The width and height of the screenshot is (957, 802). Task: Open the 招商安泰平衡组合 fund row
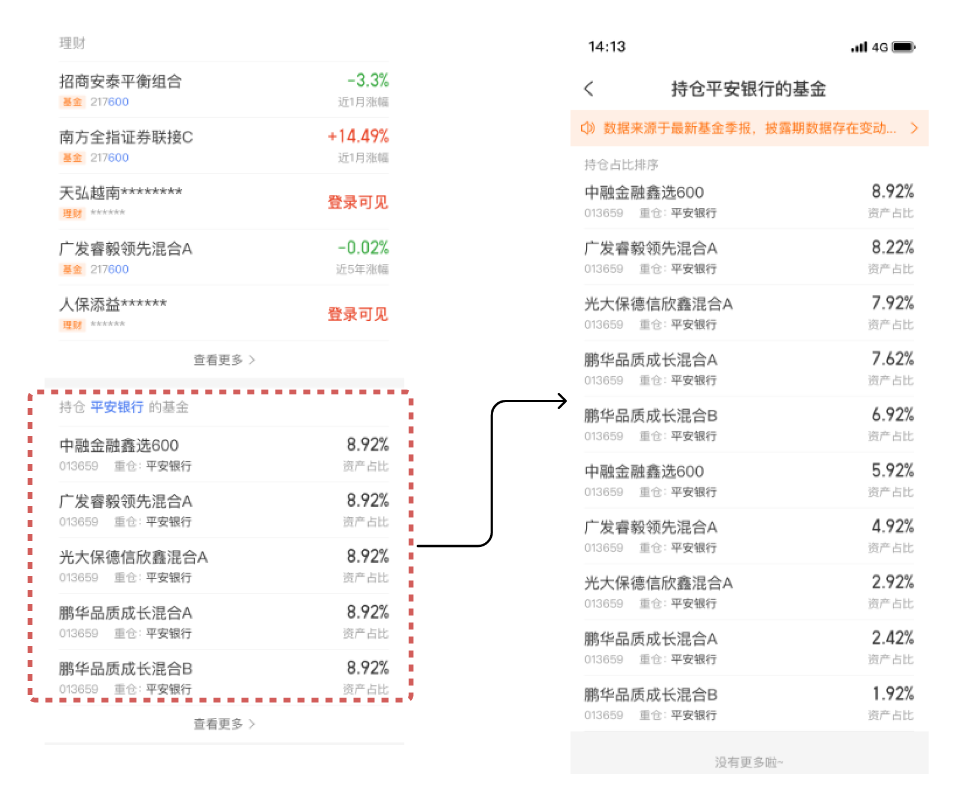click(223, 90)
